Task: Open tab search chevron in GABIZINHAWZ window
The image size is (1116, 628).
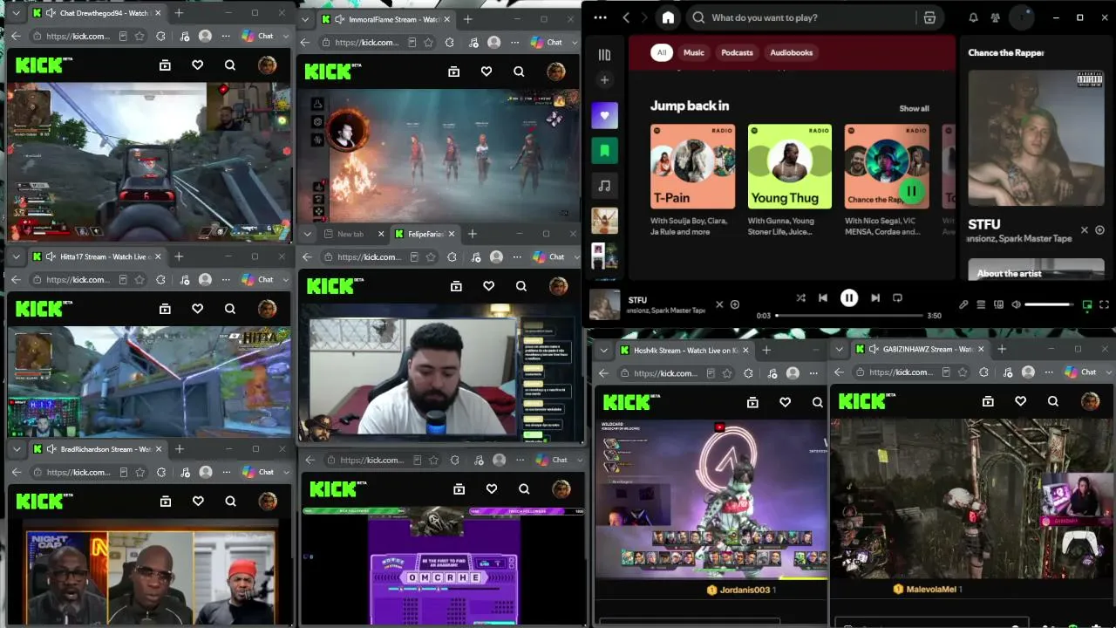Action: (x=839, y=349)
